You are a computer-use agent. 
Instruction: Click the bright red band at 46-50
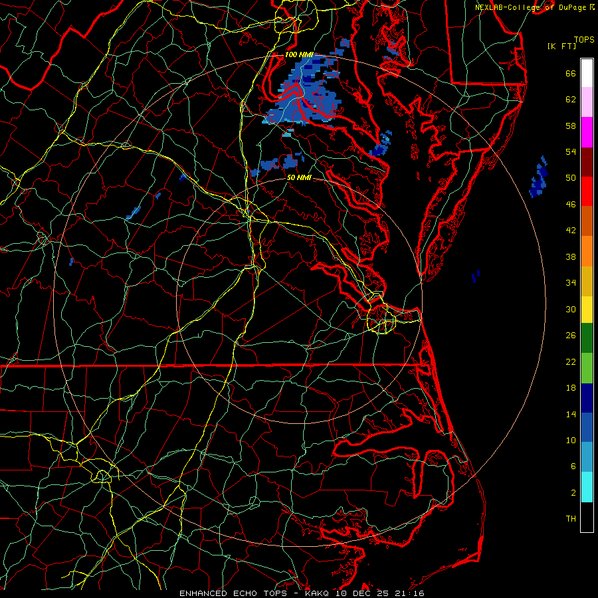pos(587,191)
